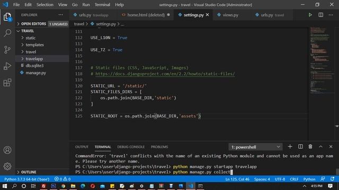The image size is (339, 190).
Task: Select the Python 3.7.3 interpreter status item
Action: 27,179
